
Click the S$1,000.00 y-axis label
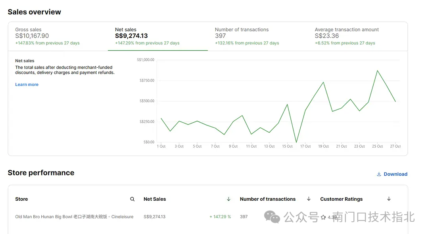click(x=146, y=60)
